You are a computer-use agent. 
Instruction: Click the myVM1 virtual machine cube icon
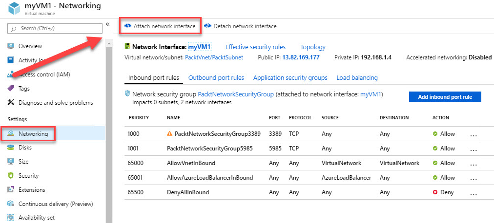(x=14, y=8)
